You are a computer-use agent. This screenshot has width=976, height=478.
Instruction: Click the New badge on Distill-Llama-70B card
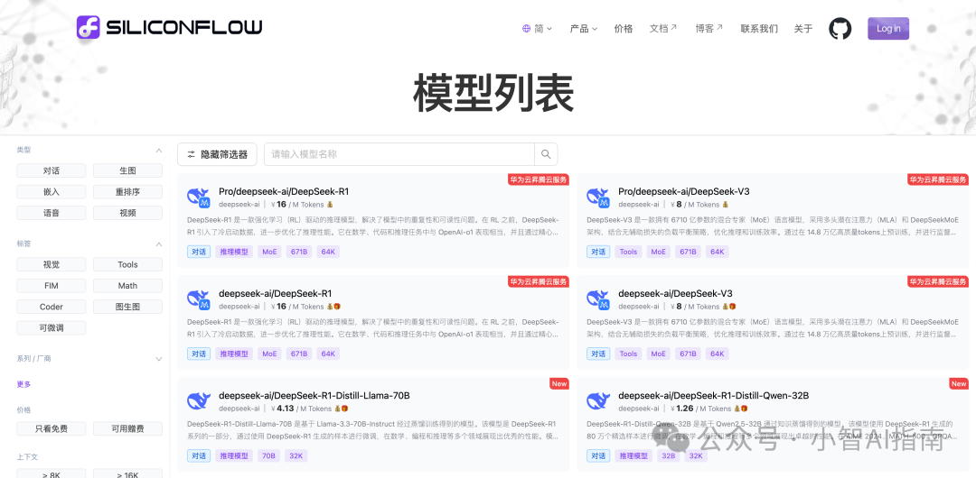tap(559, 383)
